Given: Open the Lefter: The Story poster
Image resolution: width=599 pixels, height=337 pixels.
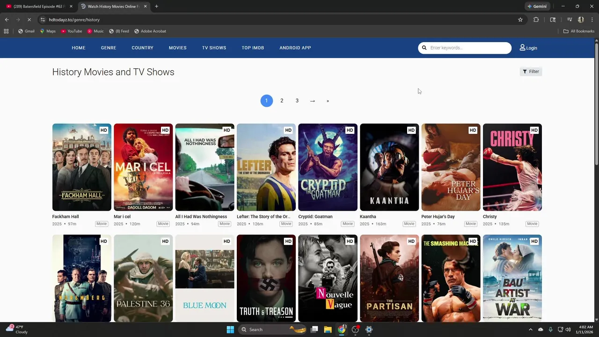Looking at the screenshot, I should 266,167.
